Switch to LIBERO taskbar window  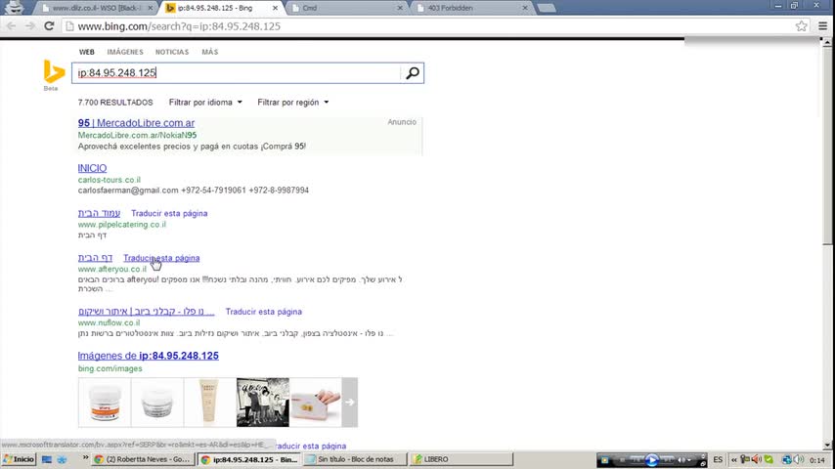coord(461,459)
